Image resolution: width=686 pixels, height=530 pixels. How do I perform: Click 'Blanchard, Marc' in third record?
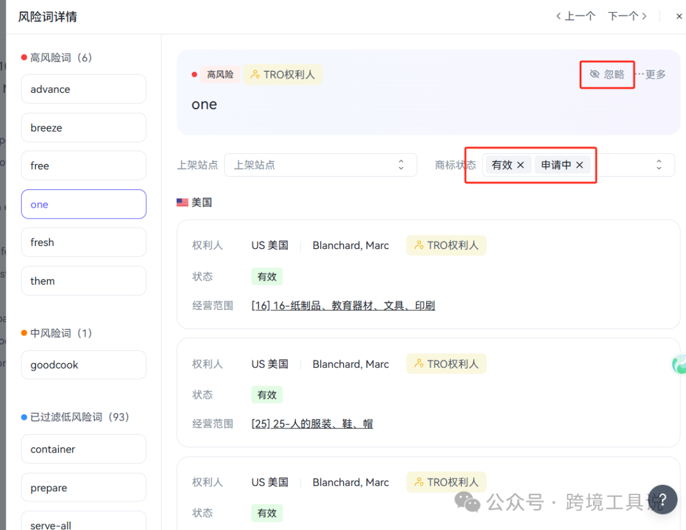351,482
